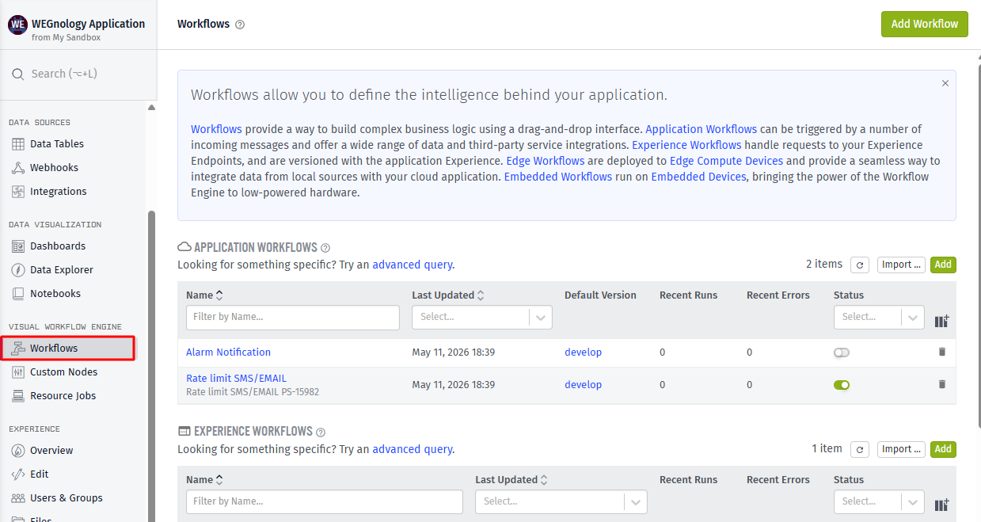981x522 pixels.
Task: Click Application Workflows Filter by Name field
Action: (x=293, y=318)
